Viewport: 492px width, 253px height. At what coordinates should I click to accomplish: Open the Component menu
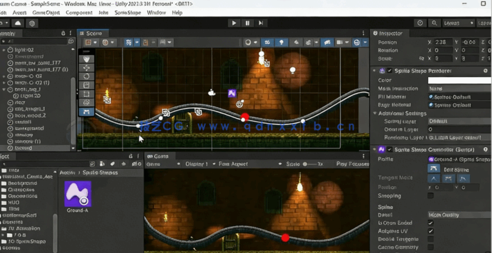coord(79,12)
